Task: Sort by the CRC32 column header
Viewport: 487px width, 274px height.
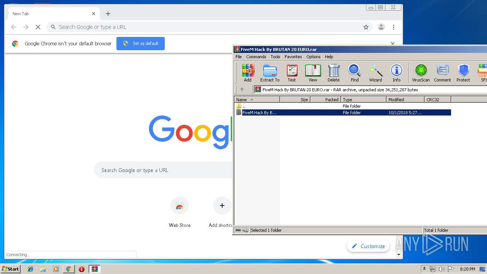Action: pos(438,100)
